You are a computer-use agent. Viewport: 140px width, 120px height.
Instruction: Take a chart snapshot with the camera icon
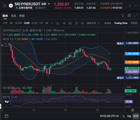pos(70,23)
